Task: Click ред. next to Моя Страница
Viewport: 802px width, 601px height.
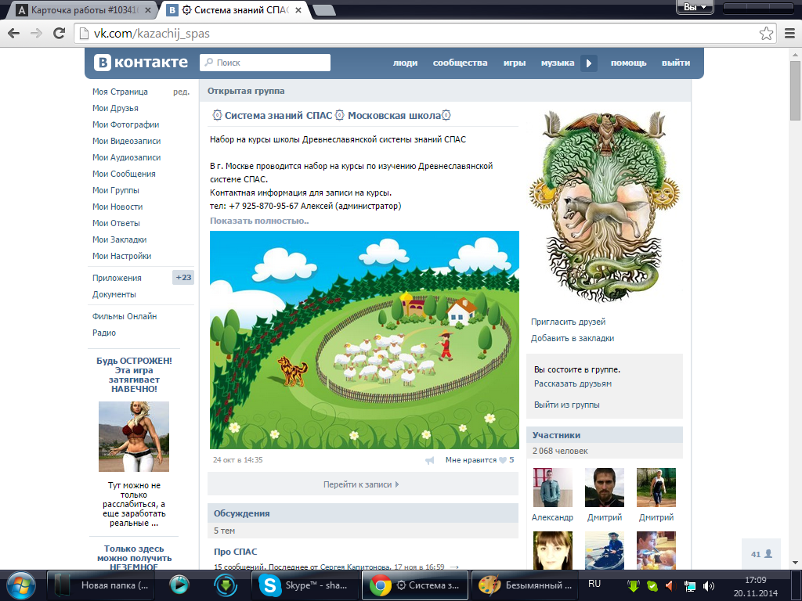Action: pyautogui.click(x=181, y=92)
